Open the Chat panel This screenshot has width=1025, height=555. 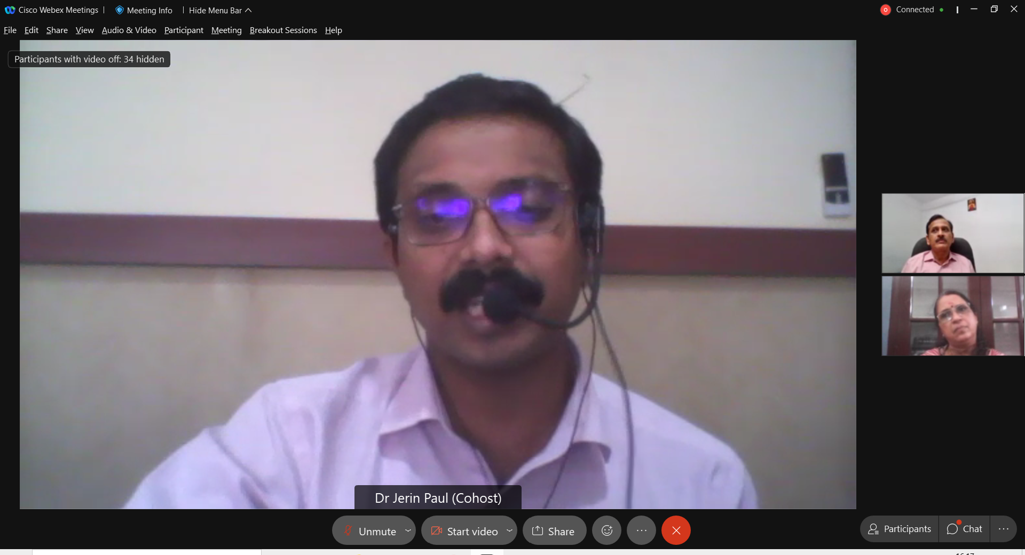(x=964, y=529)
